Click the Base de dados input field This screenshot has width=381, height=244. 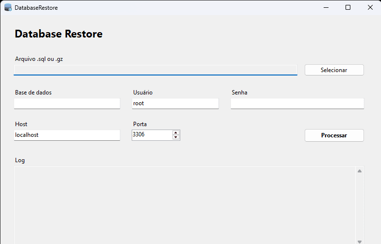click(67, 103)
